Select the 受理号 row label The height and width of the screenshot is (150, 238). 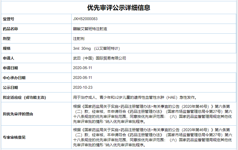9,19
